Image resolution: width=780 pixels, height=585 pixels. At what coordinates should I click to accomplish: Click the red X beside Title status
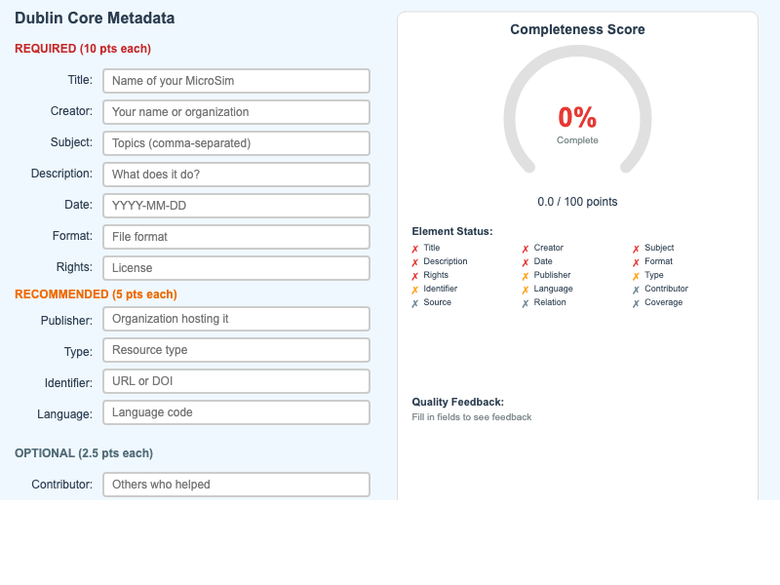[415, 249]
